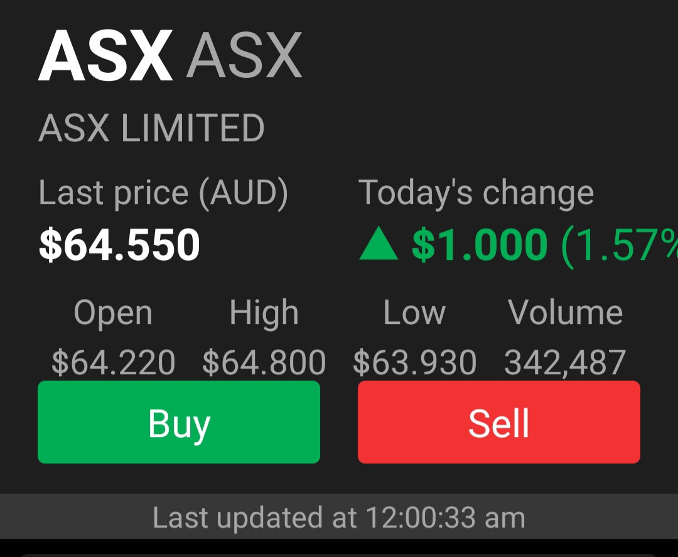Tap the $64.550 last price value

coord(119,245)
